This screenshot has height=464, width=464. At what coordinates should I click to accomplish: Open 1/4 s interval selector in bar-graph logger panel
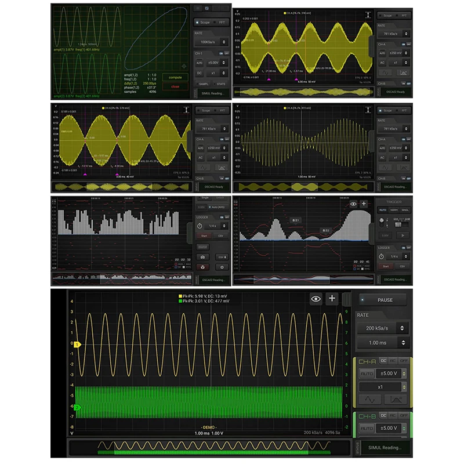pyautogui.click(x=216, y=226)
